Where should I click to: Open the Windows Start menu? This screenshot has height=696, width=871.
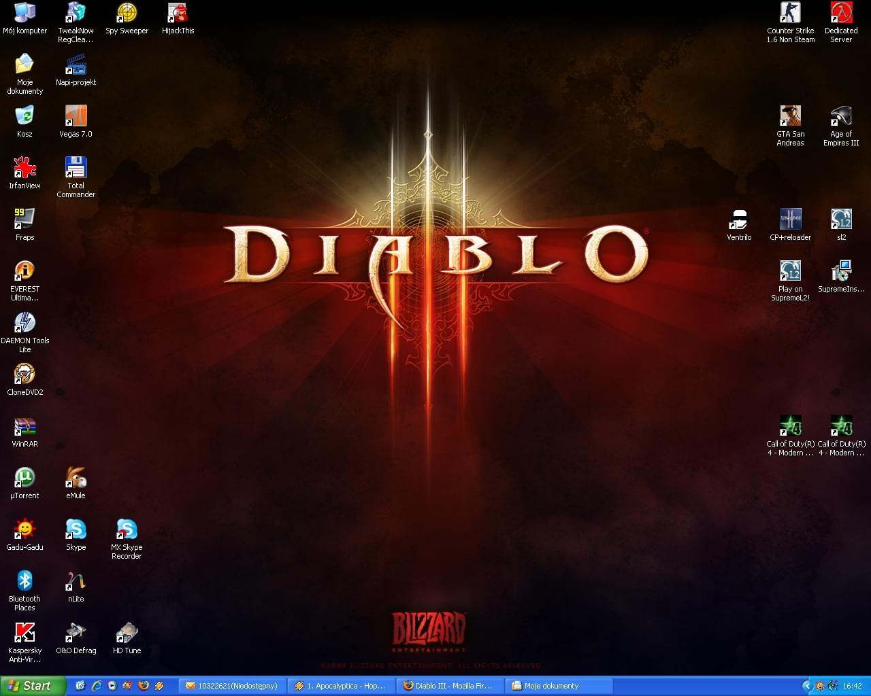[33, 686]
